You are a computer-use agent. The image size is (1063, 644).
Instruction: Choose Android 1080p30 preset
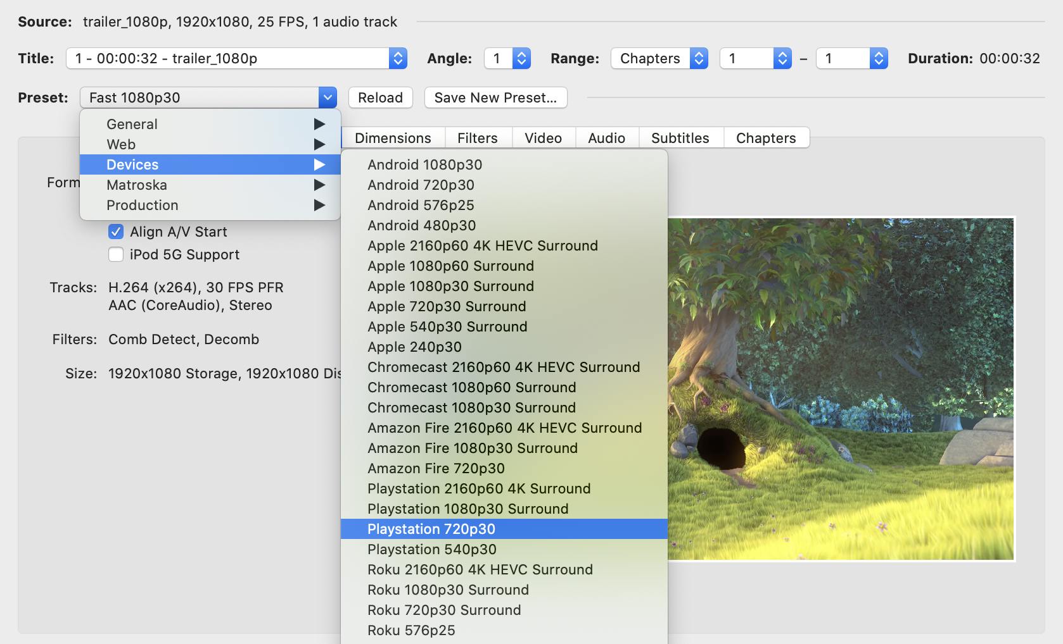coord(504,164)
